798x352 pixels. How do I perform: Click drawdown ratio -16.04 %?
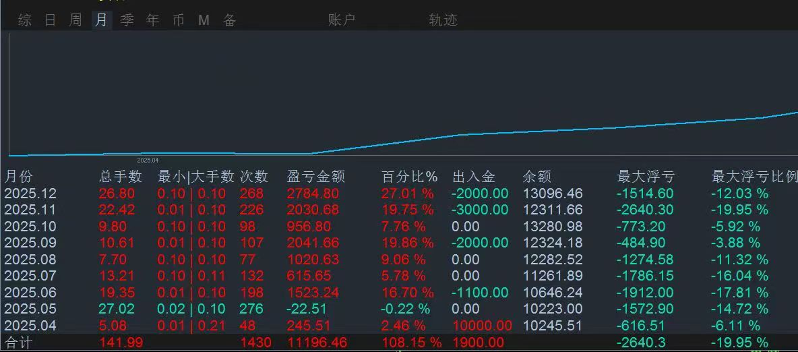(x=740, y=276)
